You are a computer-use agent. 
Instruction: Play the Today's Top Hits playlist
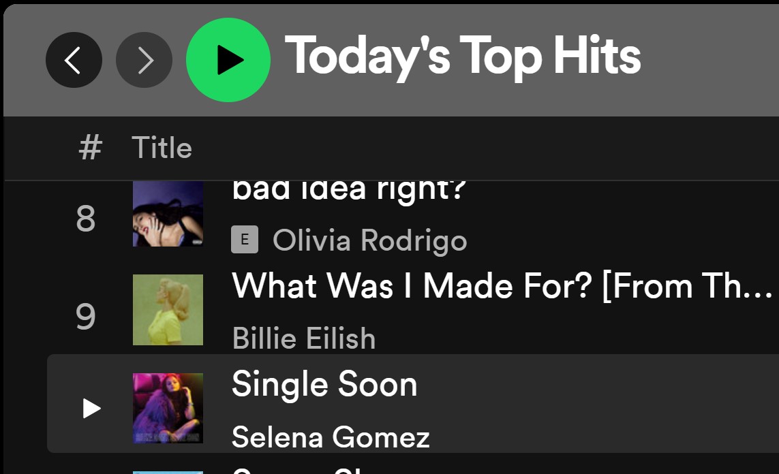(228, 60)
